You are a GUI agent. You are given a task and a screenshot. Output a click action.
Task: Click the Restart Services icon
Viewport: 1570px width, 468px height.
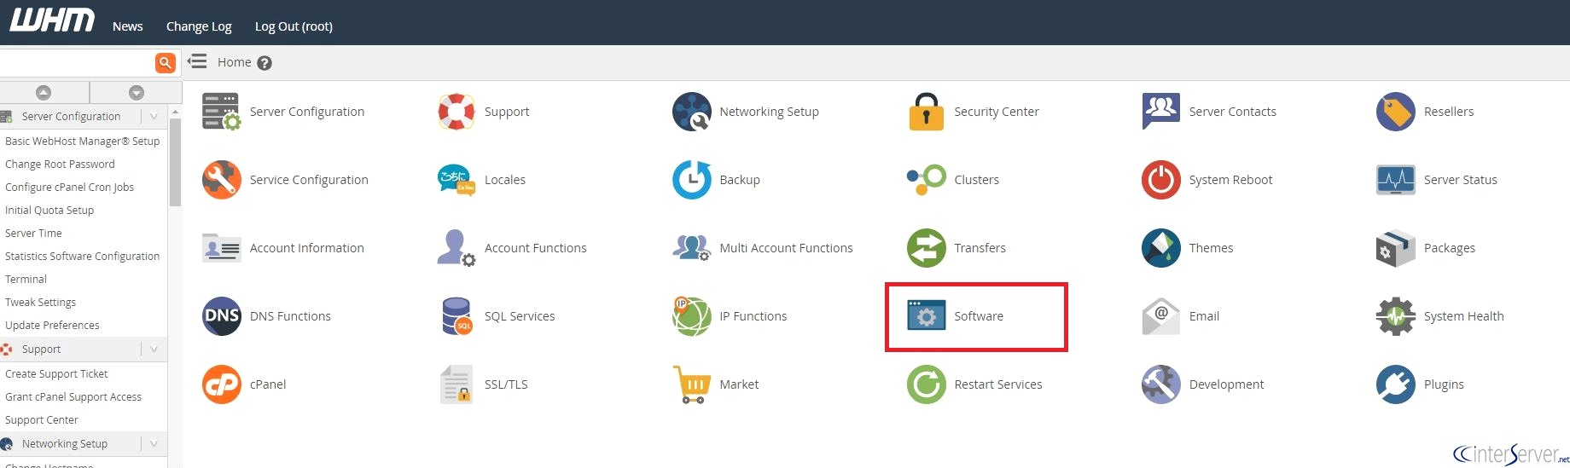926,384
